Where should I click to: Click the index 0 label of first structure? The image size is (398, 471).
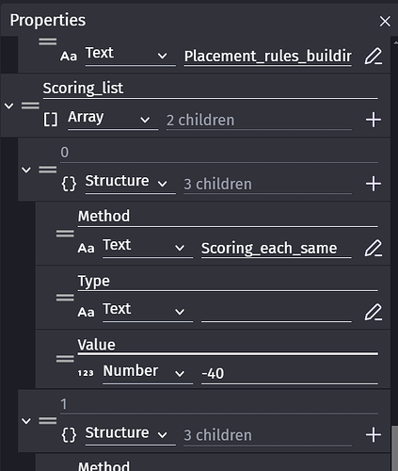click(64, 153)
